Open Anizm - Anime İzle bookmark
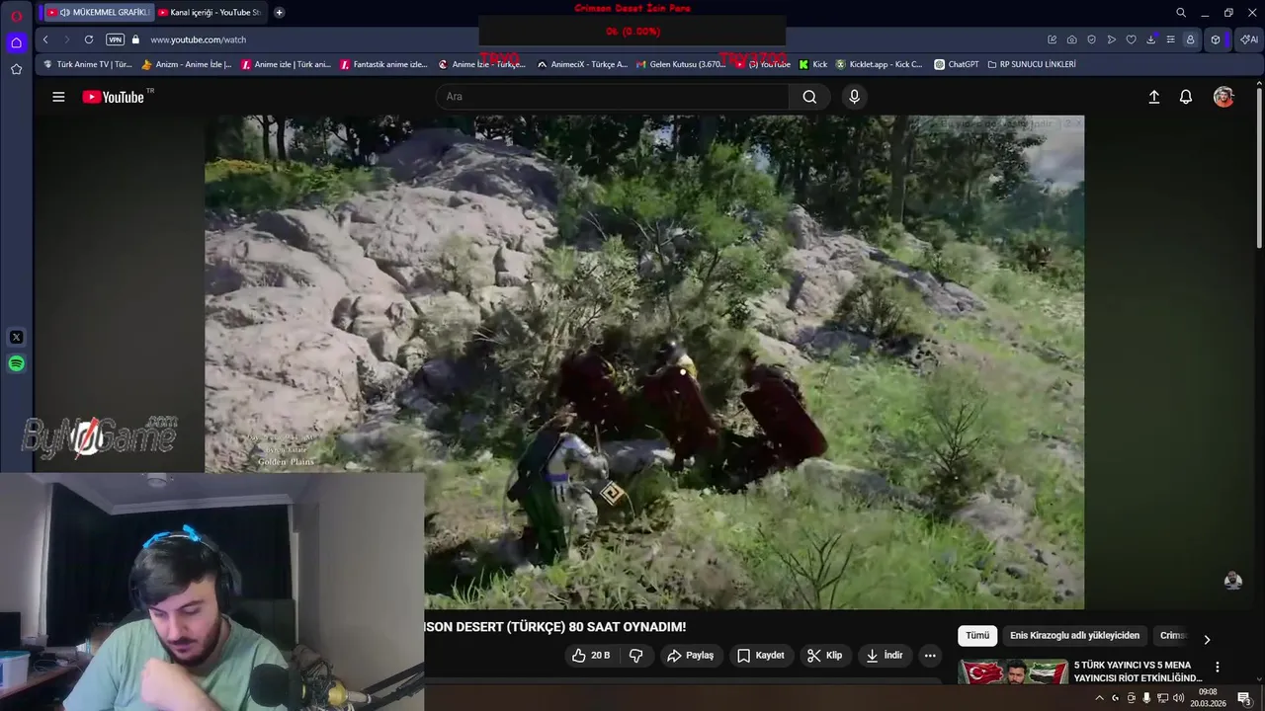 (187, 64)
